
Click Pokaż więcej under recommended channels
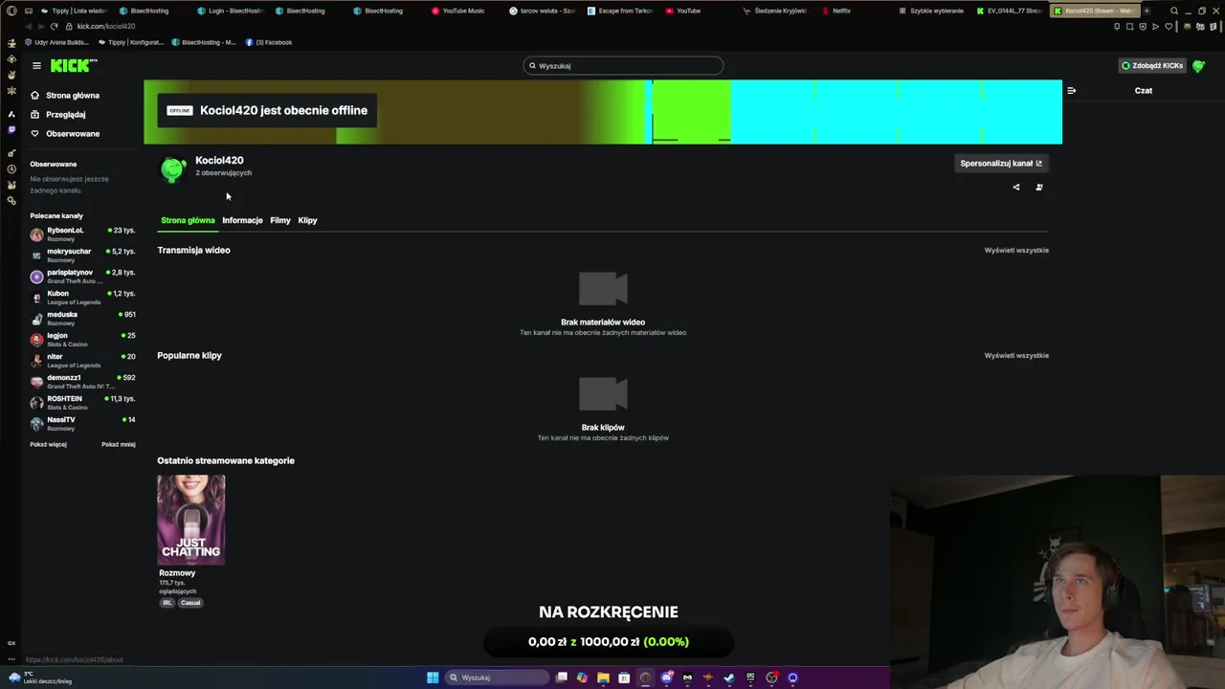tap(48, 445)
